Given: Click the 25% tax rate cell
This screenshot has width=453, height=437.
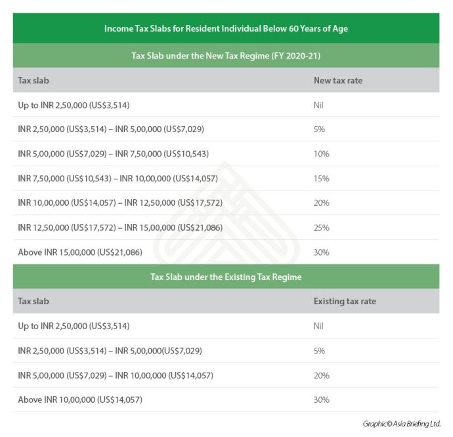Looking at the screenshot, I should coord(322,227).
